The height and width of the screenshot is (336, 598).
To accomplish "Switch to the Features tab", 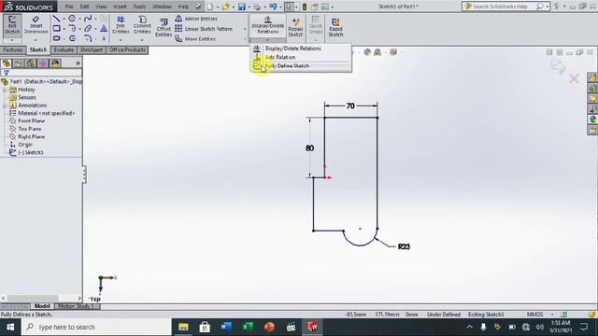I will click(x=13, y=49).
